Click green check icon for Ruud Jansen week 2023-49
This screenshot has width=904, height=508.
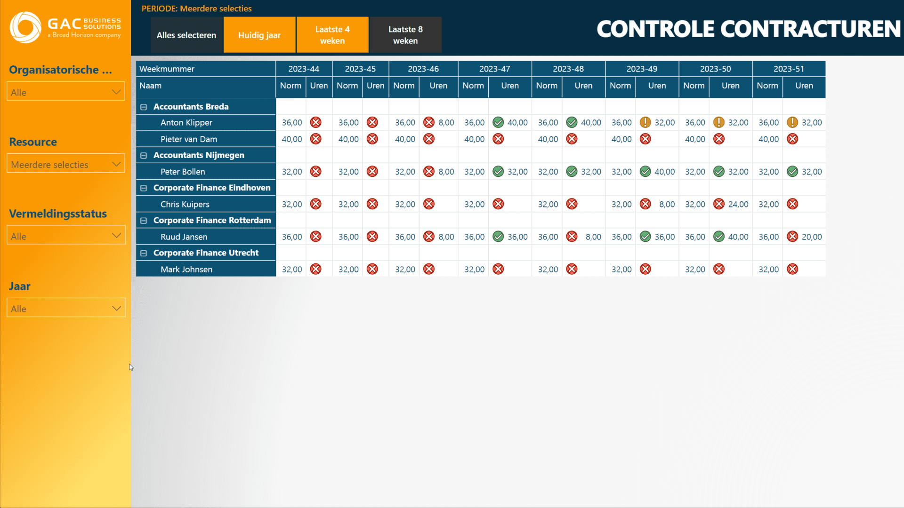click(646, 237)
